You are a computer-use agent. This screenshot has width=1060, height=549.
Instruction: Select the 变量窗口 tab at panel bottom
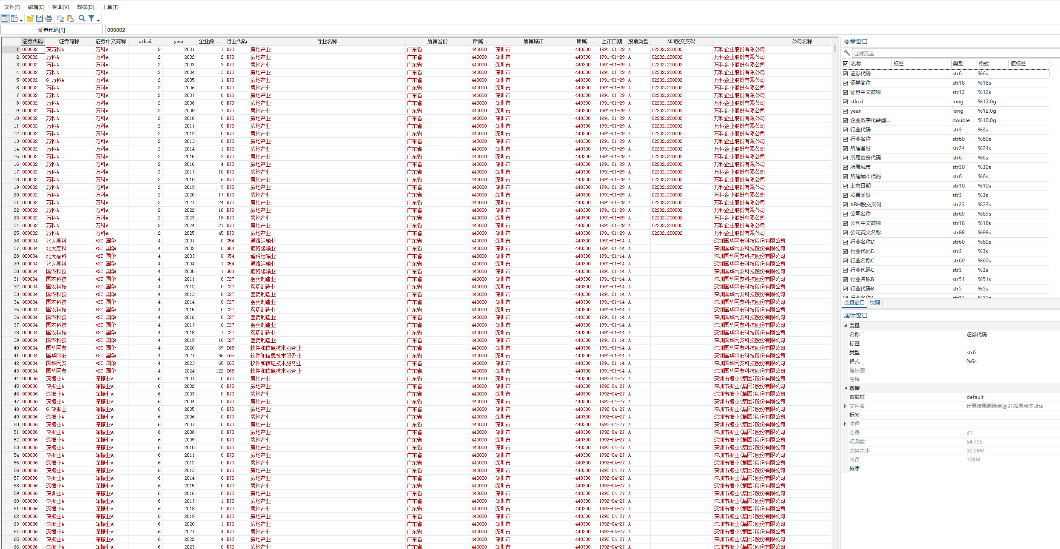pyautogui.click(x=854, y=303)
